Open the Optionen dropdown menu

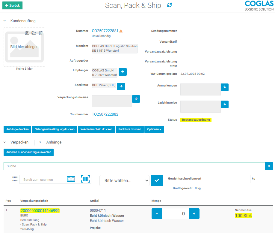[154, 129]
